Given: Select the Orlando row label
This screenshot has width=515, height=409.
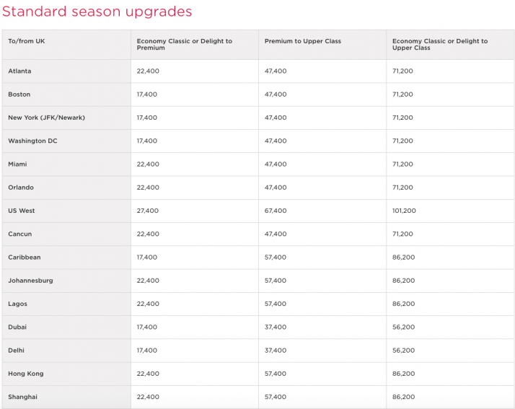Looking at the screenshot, I should click(21, 188).
